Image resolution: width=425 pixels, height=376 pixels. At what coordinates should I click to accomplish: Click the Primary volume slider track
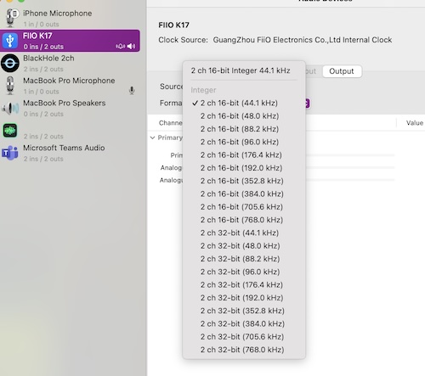click(350, 155)
